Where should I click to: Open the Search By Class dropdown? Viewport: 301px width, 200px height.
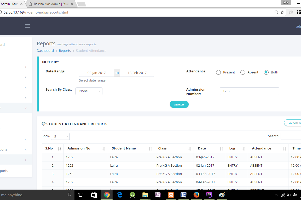point(89,91)
